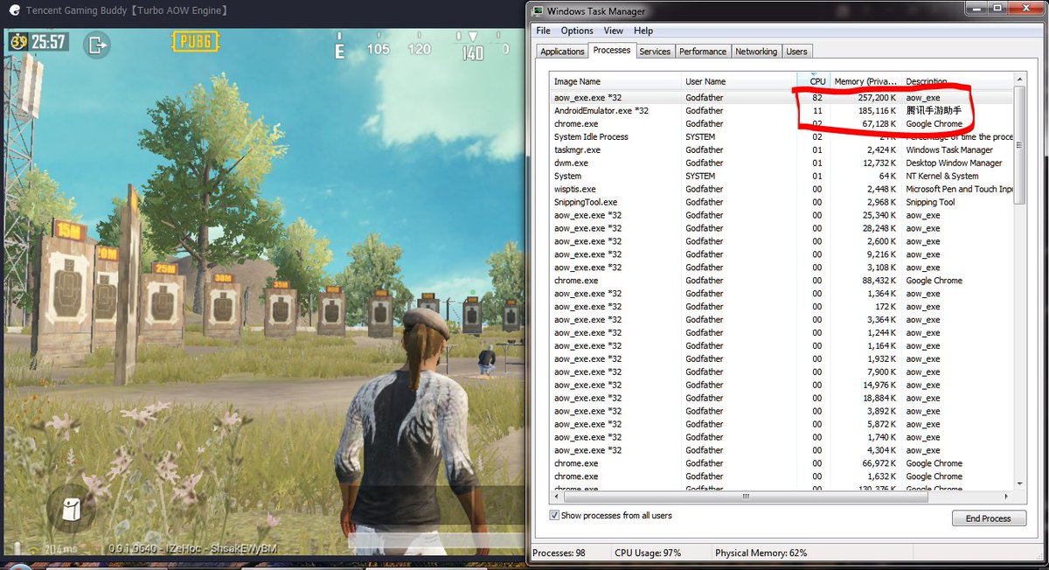Click 'Physical Memory: 62%' in status bar
The height and width of the screenshot is (570, 1049).
tap(761, 553)
